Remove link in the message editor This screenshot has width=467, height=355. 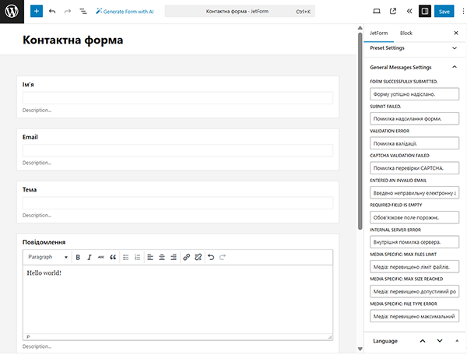(x=198, y=258)
